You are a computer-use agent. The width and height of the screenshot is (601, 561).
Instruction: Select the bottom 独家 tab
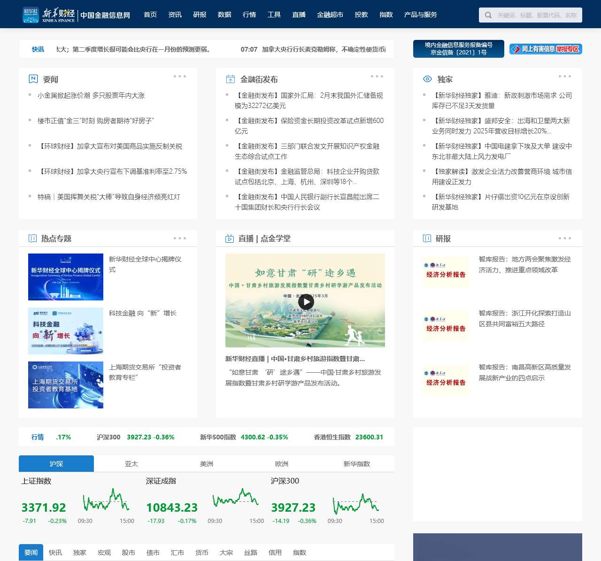pos(80,553)
